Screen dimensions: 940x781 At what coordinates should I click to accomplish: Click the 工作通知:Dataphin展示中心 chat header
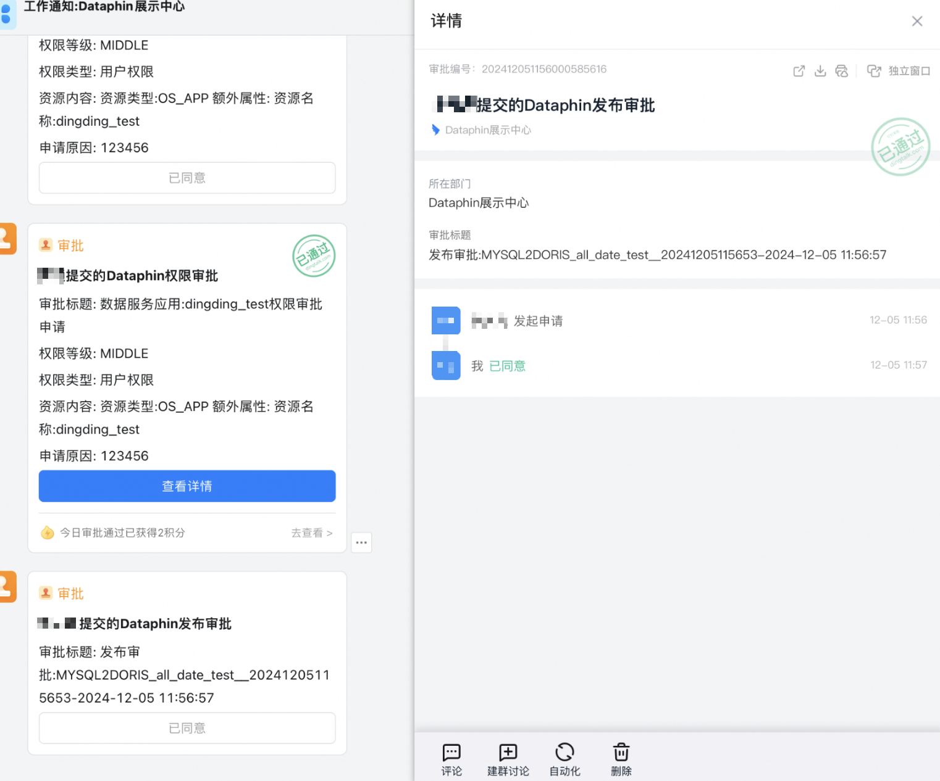click(x=104, y=7)
